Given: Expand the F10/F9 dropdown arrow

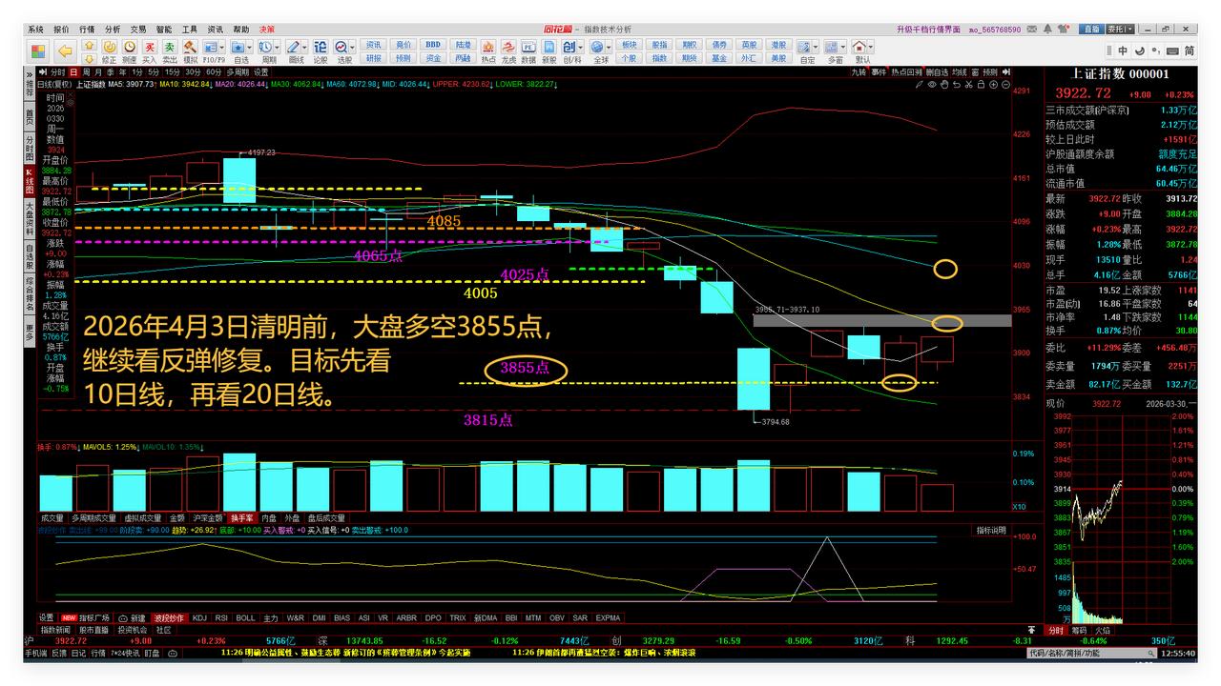Looking at the screenshot, I should pyautogui.click(x=222, y=46).
